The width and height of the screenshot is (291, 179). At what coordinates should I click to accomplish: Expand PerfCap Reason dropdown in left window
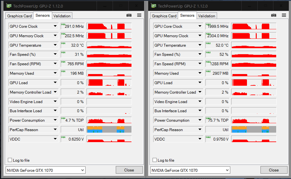click(x=55, y=130)
